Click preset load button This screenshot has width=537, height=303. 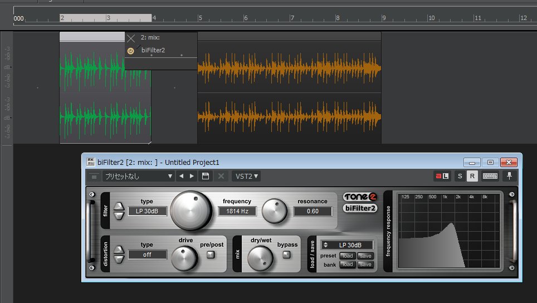click(x=348, y=256)
